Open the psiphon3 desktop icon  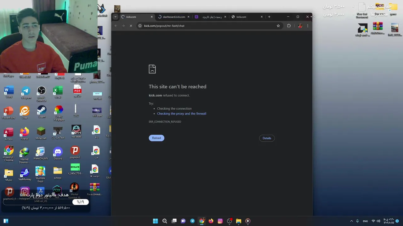tap(75, 153)
